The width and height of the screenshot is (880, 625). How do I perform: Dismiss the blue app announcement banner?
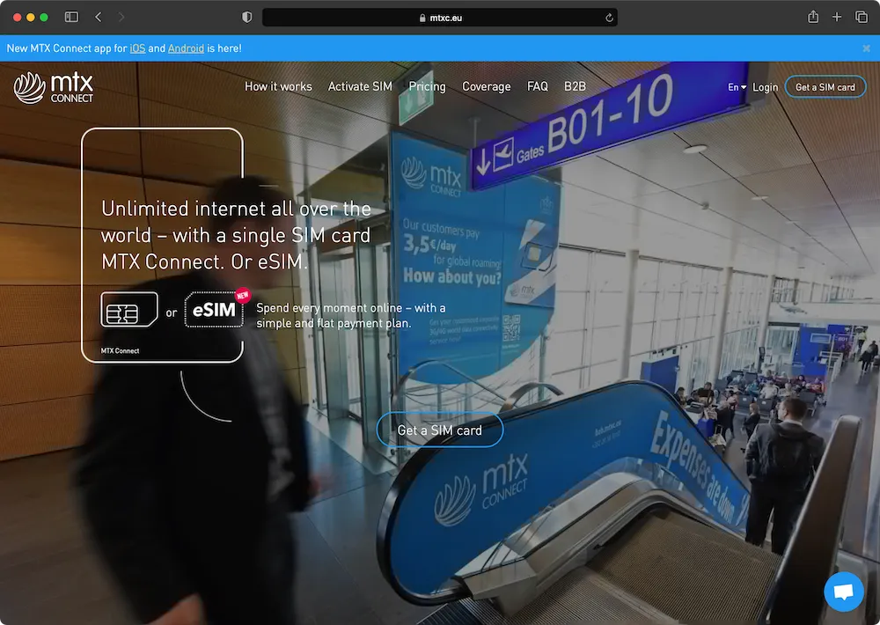[866, 48]
